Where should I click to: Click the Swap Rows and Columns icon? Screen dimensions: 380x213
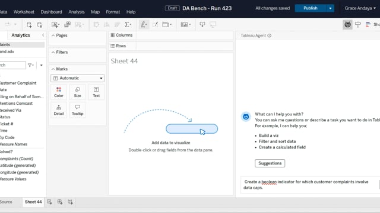click(96, 25)
